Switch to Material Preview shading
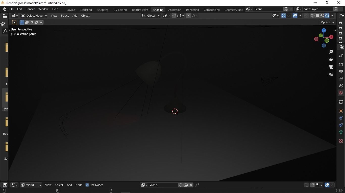 click(322, 16)
